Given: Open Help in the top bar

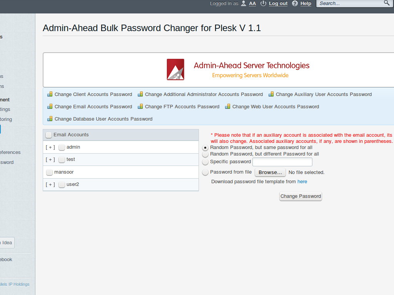Looking at the screenshot, I should 305,3.
